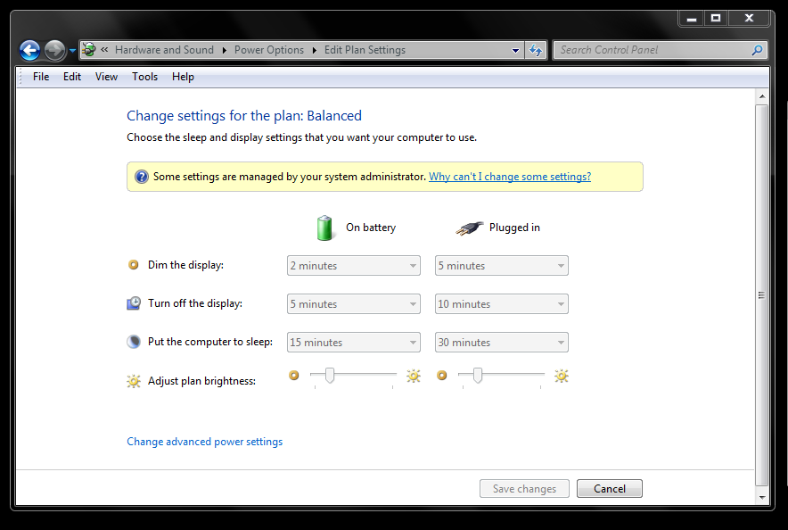Click the Refresh icon beside address bar

tap(536, 50)
